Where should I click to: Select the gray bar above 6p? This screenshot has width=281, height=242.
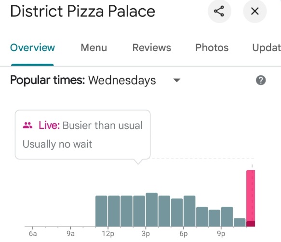(189, 211)
